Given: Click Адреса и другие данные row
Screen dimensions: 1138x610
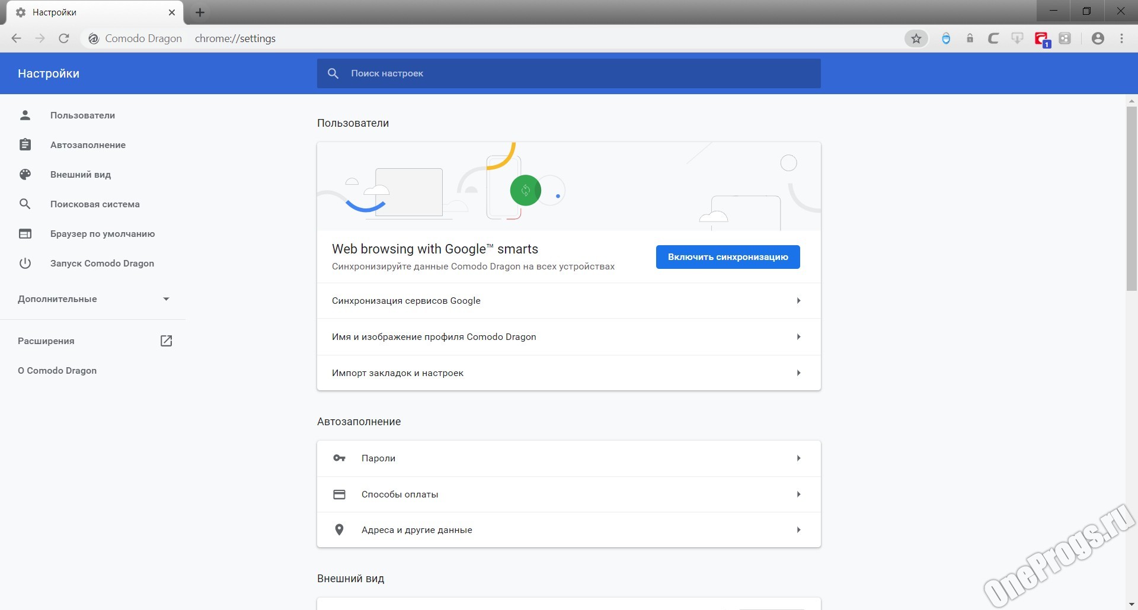Looking at the screenshot, I should [569, 530].
